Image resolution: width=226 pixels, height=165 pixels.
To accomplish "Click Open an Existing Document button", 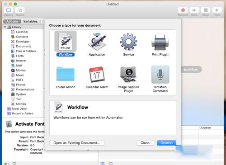I will [77, 143].
